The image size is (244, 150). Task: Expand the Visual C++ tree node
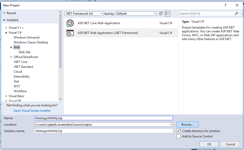tap(6, 28)
